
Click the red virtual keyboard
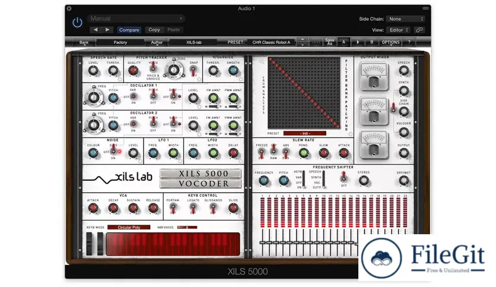point(173,244)
